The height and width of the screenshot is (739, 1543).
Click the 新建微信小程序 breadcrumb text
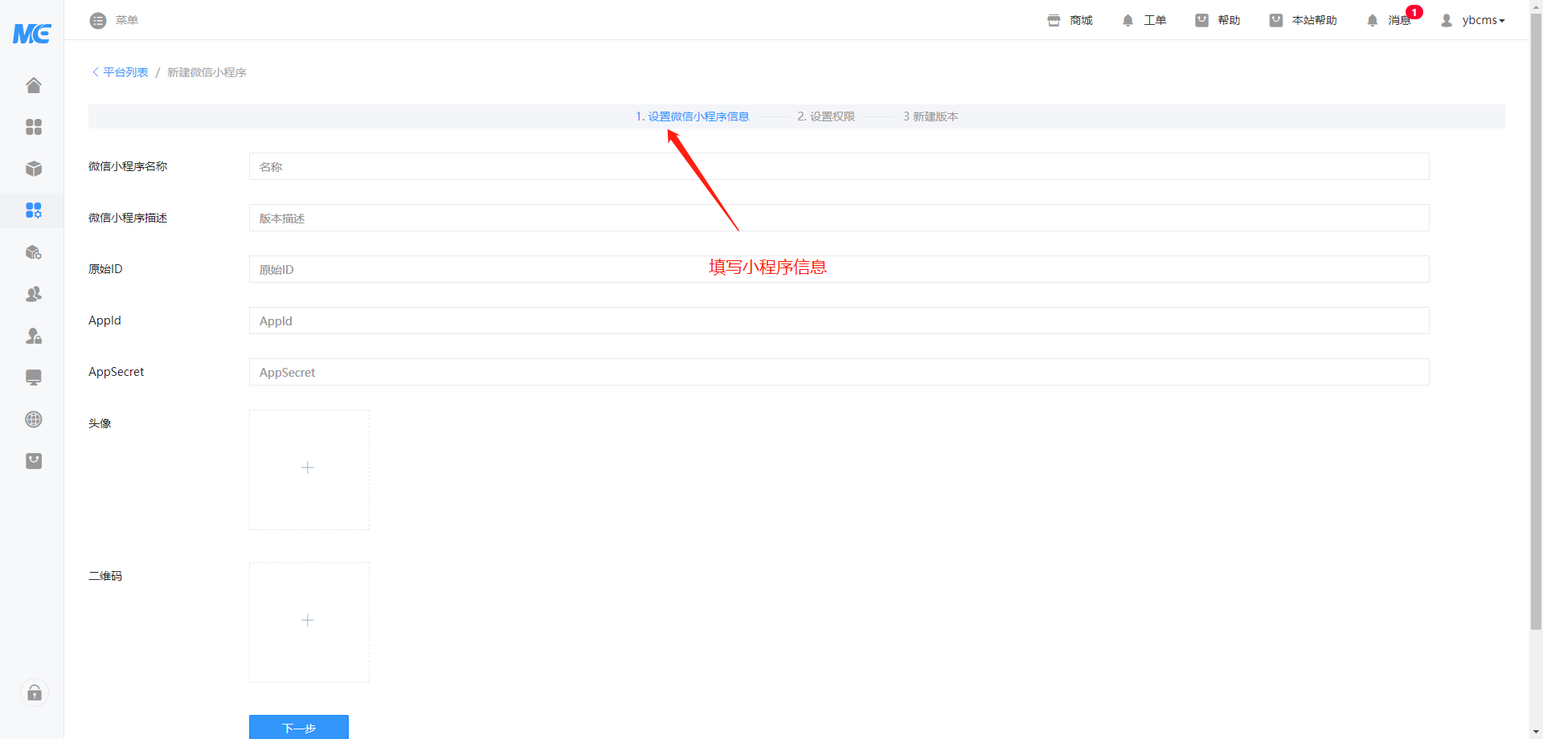point(207,72)
